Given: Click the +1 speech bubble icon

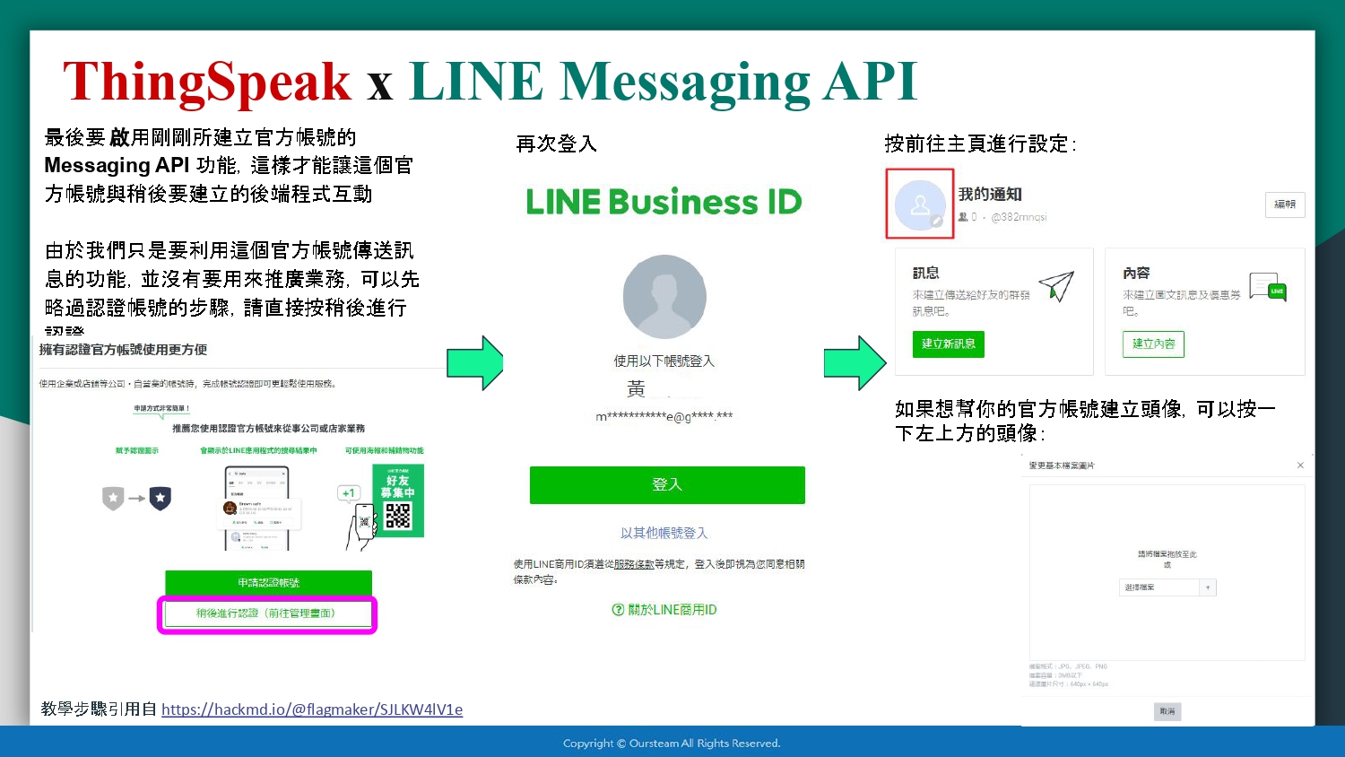Looking at the screenshot, I should [x=349, y=493].
